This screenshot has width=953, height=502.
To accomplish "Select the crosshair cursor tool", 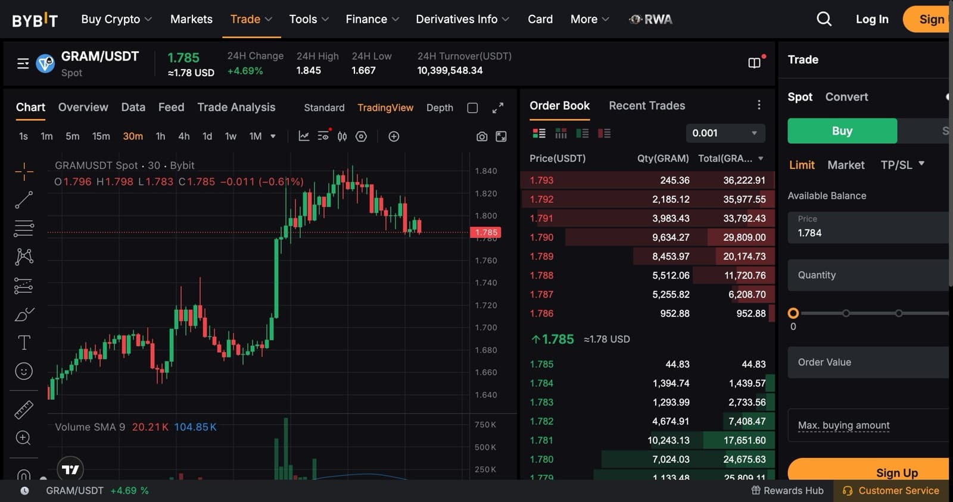I will [24, 171].
